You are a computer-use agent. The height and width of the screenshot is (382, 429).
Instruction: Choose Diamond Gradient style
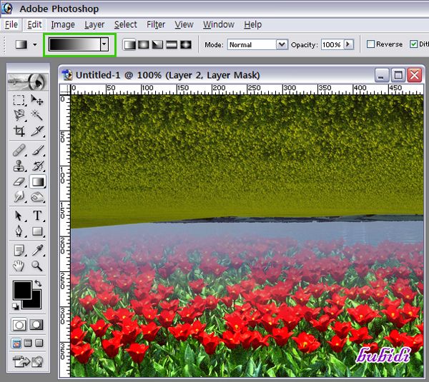point(186,44)
